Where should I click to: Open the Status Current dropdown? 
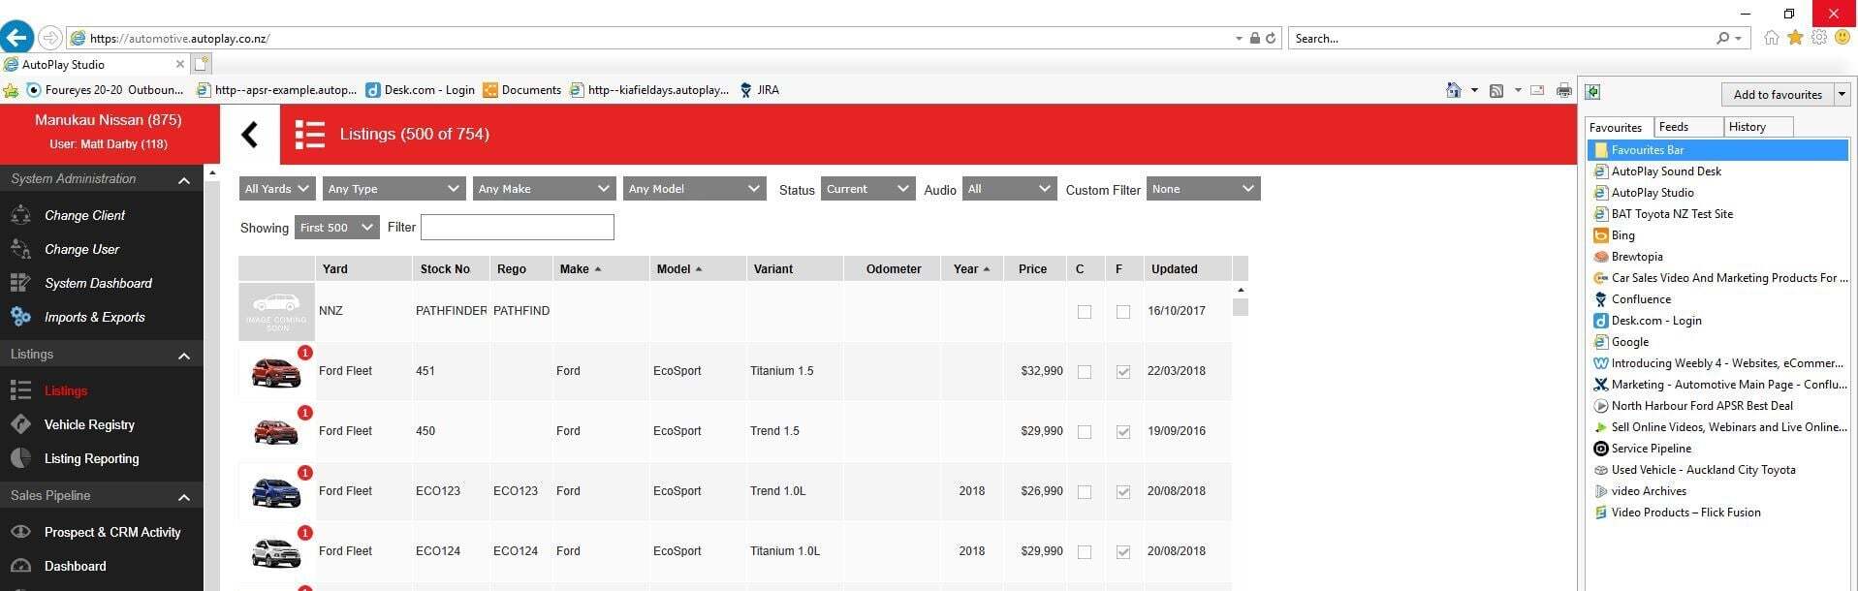tap(868, 189)
